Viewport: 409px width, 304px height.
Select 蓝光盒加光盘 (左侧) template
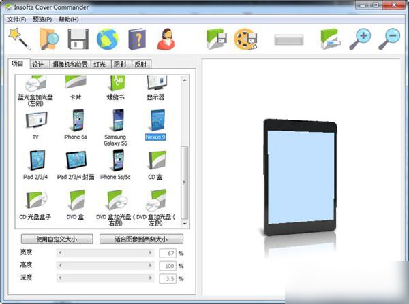click(35, 91)
